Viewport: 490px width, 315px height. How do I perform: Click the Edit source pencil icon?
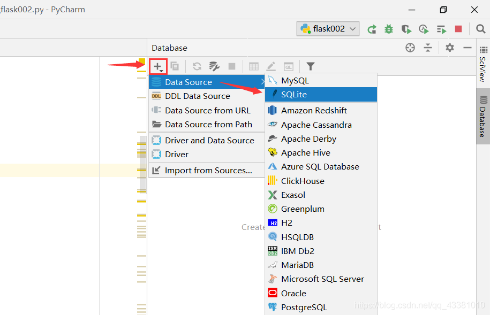(x=270, y=66)
